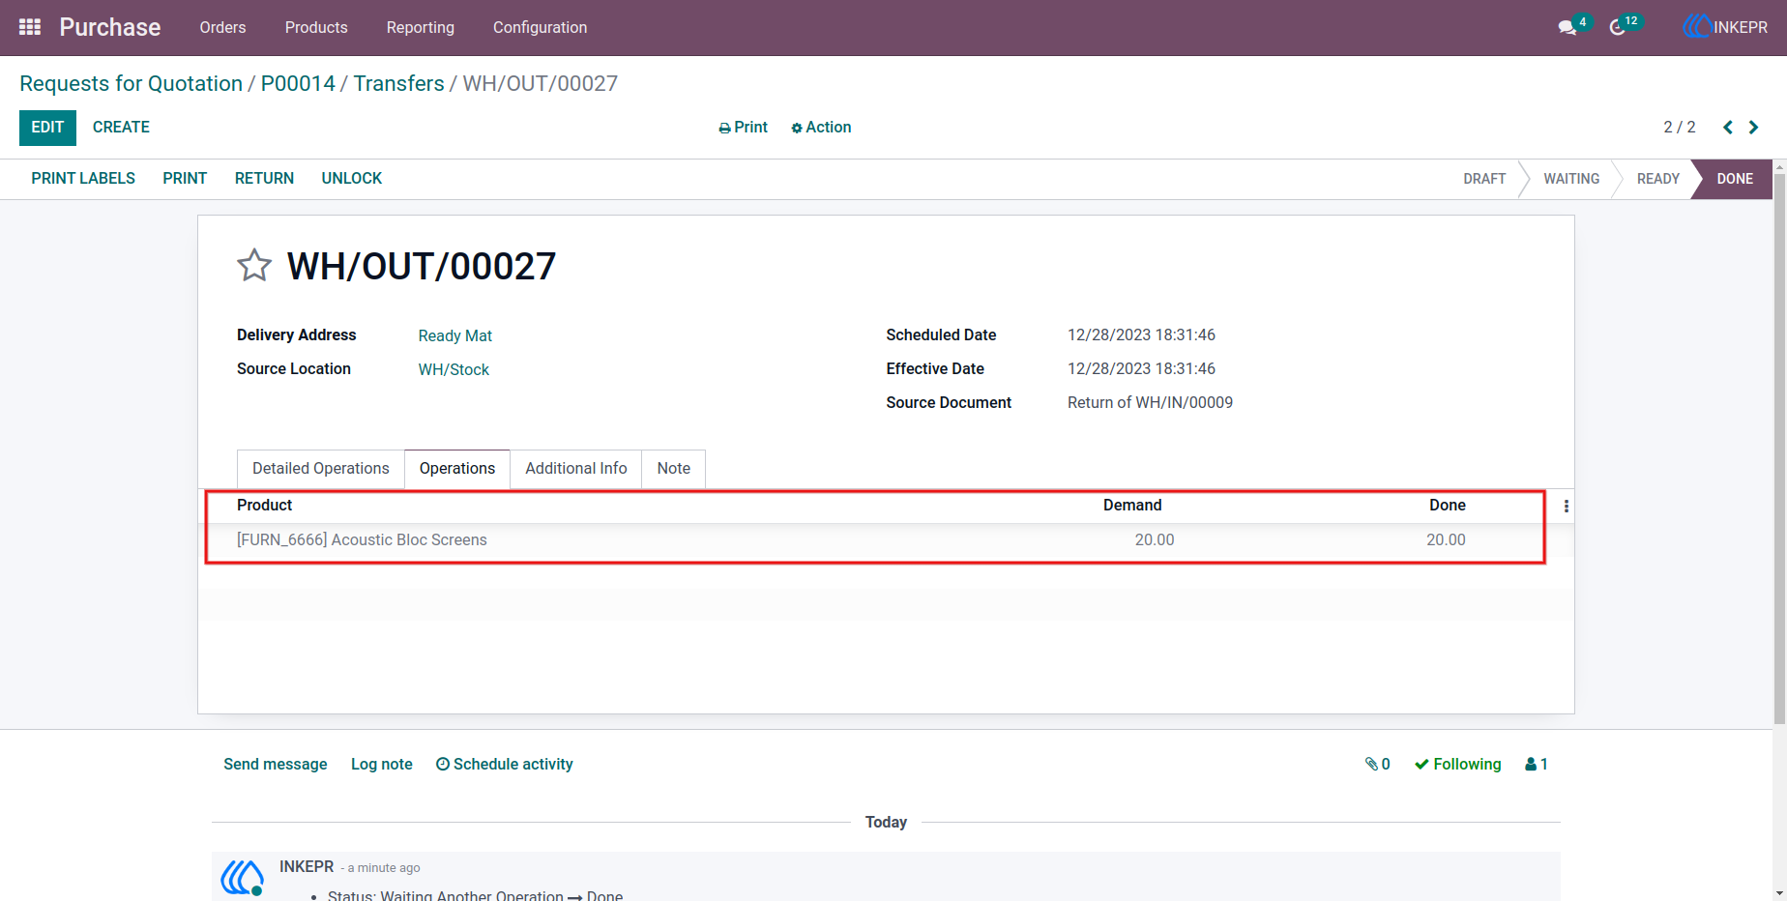This screenshot has width=1787, height=901.
Task: Open the Print dropdown
Action: coord(743,128)
